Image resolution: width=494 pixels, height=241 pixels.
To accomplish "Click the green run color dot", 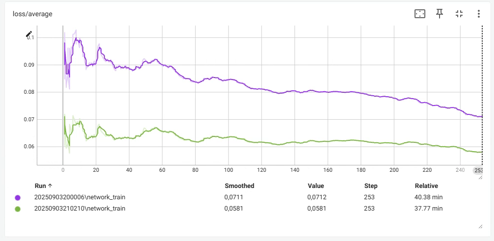I will click(x=18, y=209).
